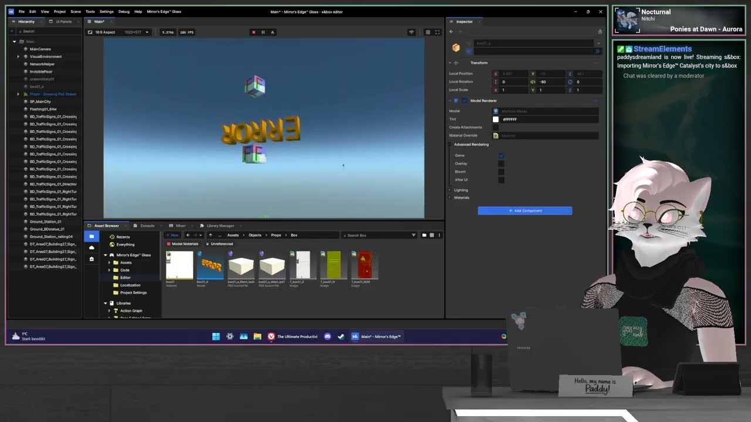Open Recents in Asset Browser sidebar
Screen dimensions: 751x422
123,237
